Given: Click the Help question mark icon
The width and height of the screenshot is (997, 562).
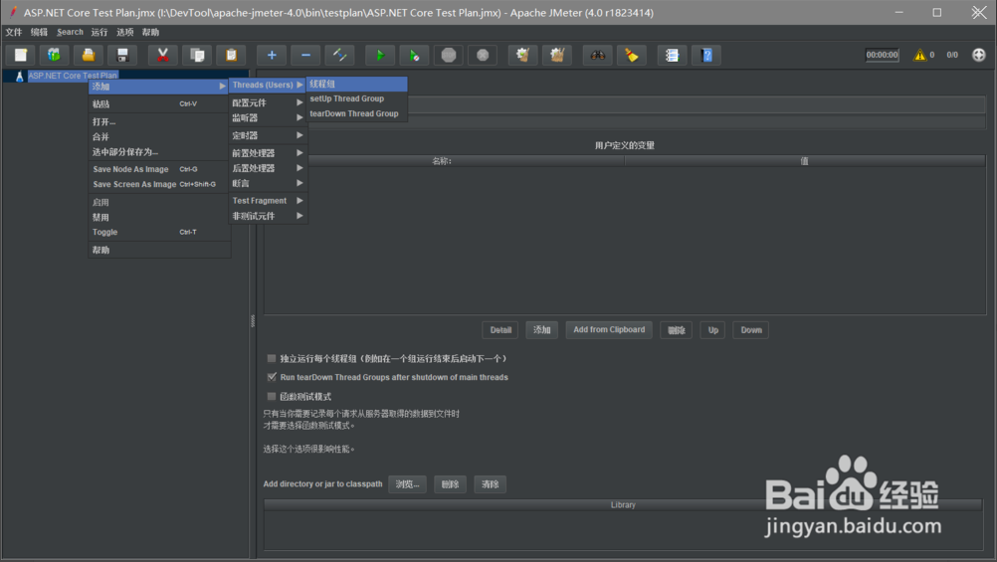Looking at the screenshot, I should [x=706, y=56].
